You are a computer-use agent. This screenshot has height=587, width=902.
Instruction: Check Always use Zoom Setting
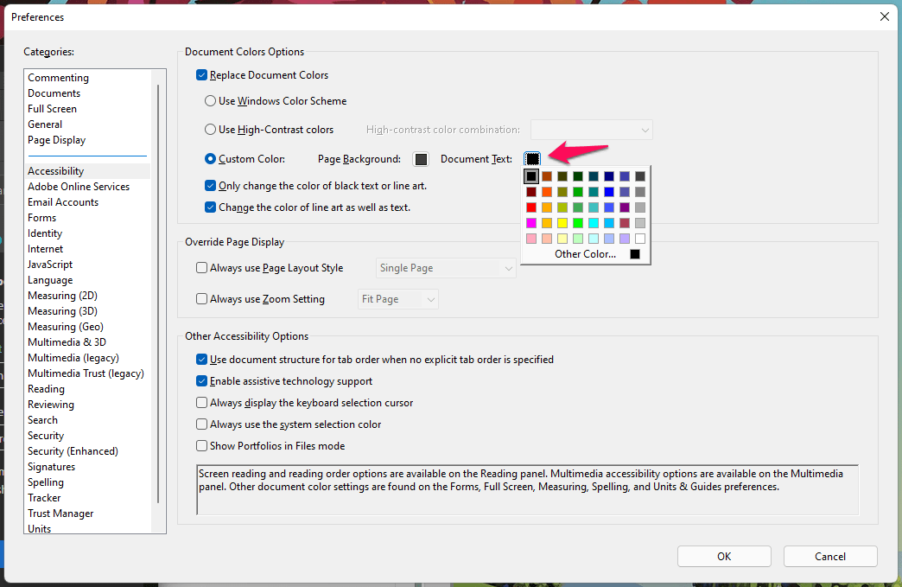tap(202, 299)
